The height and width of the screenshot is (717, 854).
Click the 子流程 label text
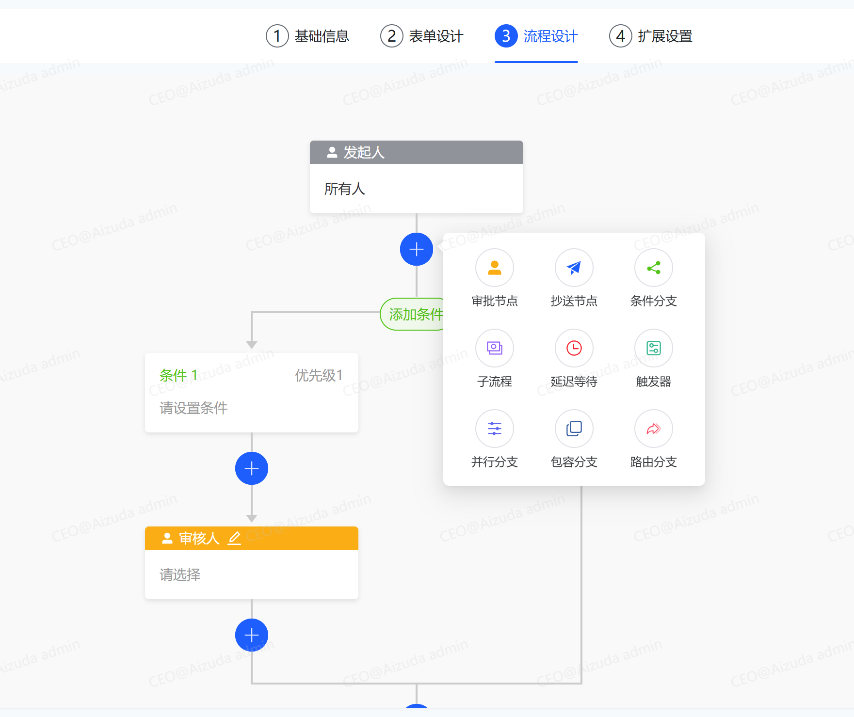coord(494,382)
